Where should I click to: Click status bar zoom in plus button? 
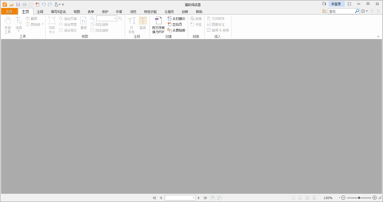click(x=375, y=198)
